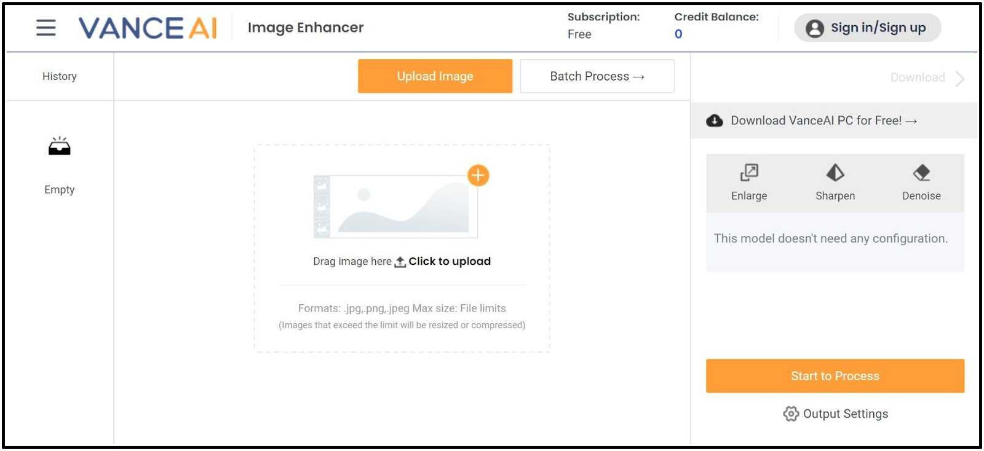
Task: Click the user avatar icon
Action: (815, 28)
